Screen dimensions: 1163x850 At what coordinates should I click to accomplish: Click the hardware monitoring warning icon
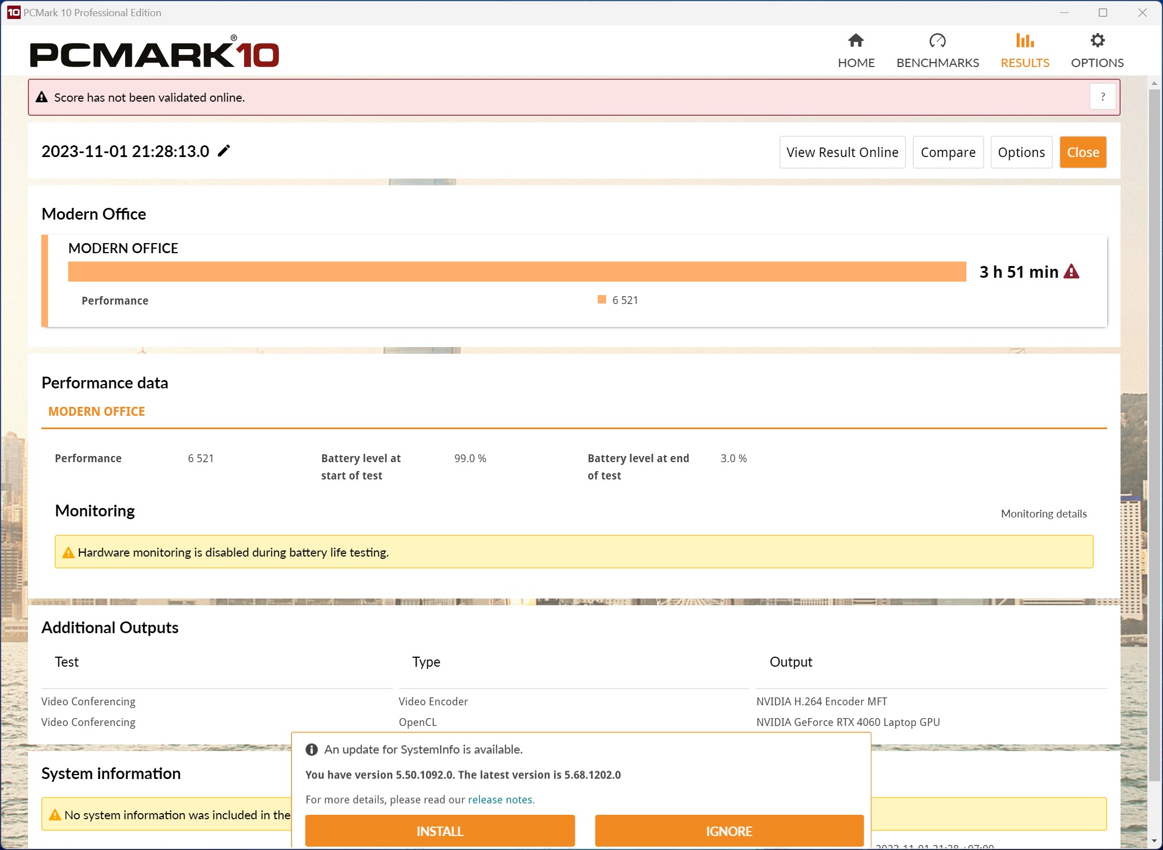click(68, 552)
